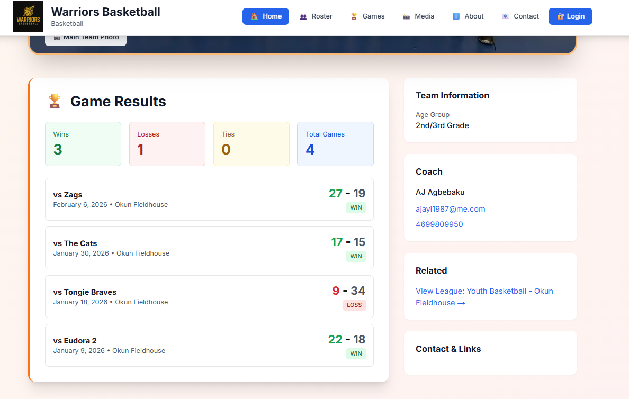The height and width of the screenshot is (399, 629).
Task: Switch to the Games tab
Action: (367, 16)
